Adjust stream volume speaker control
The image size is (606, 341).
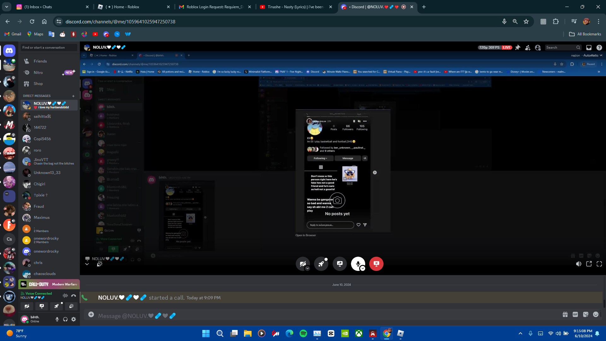(x=579, y=264)
